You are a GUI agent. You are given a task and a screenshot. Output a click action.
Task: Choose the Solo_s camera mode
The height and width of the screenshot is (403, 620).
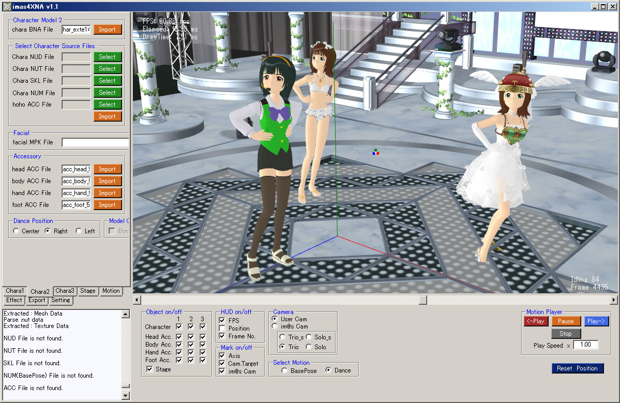(x=309, y=337)
